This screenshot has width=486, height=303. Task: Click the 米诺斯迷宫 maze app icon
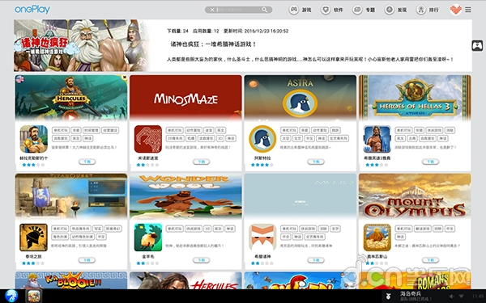(x=148, y=139)
